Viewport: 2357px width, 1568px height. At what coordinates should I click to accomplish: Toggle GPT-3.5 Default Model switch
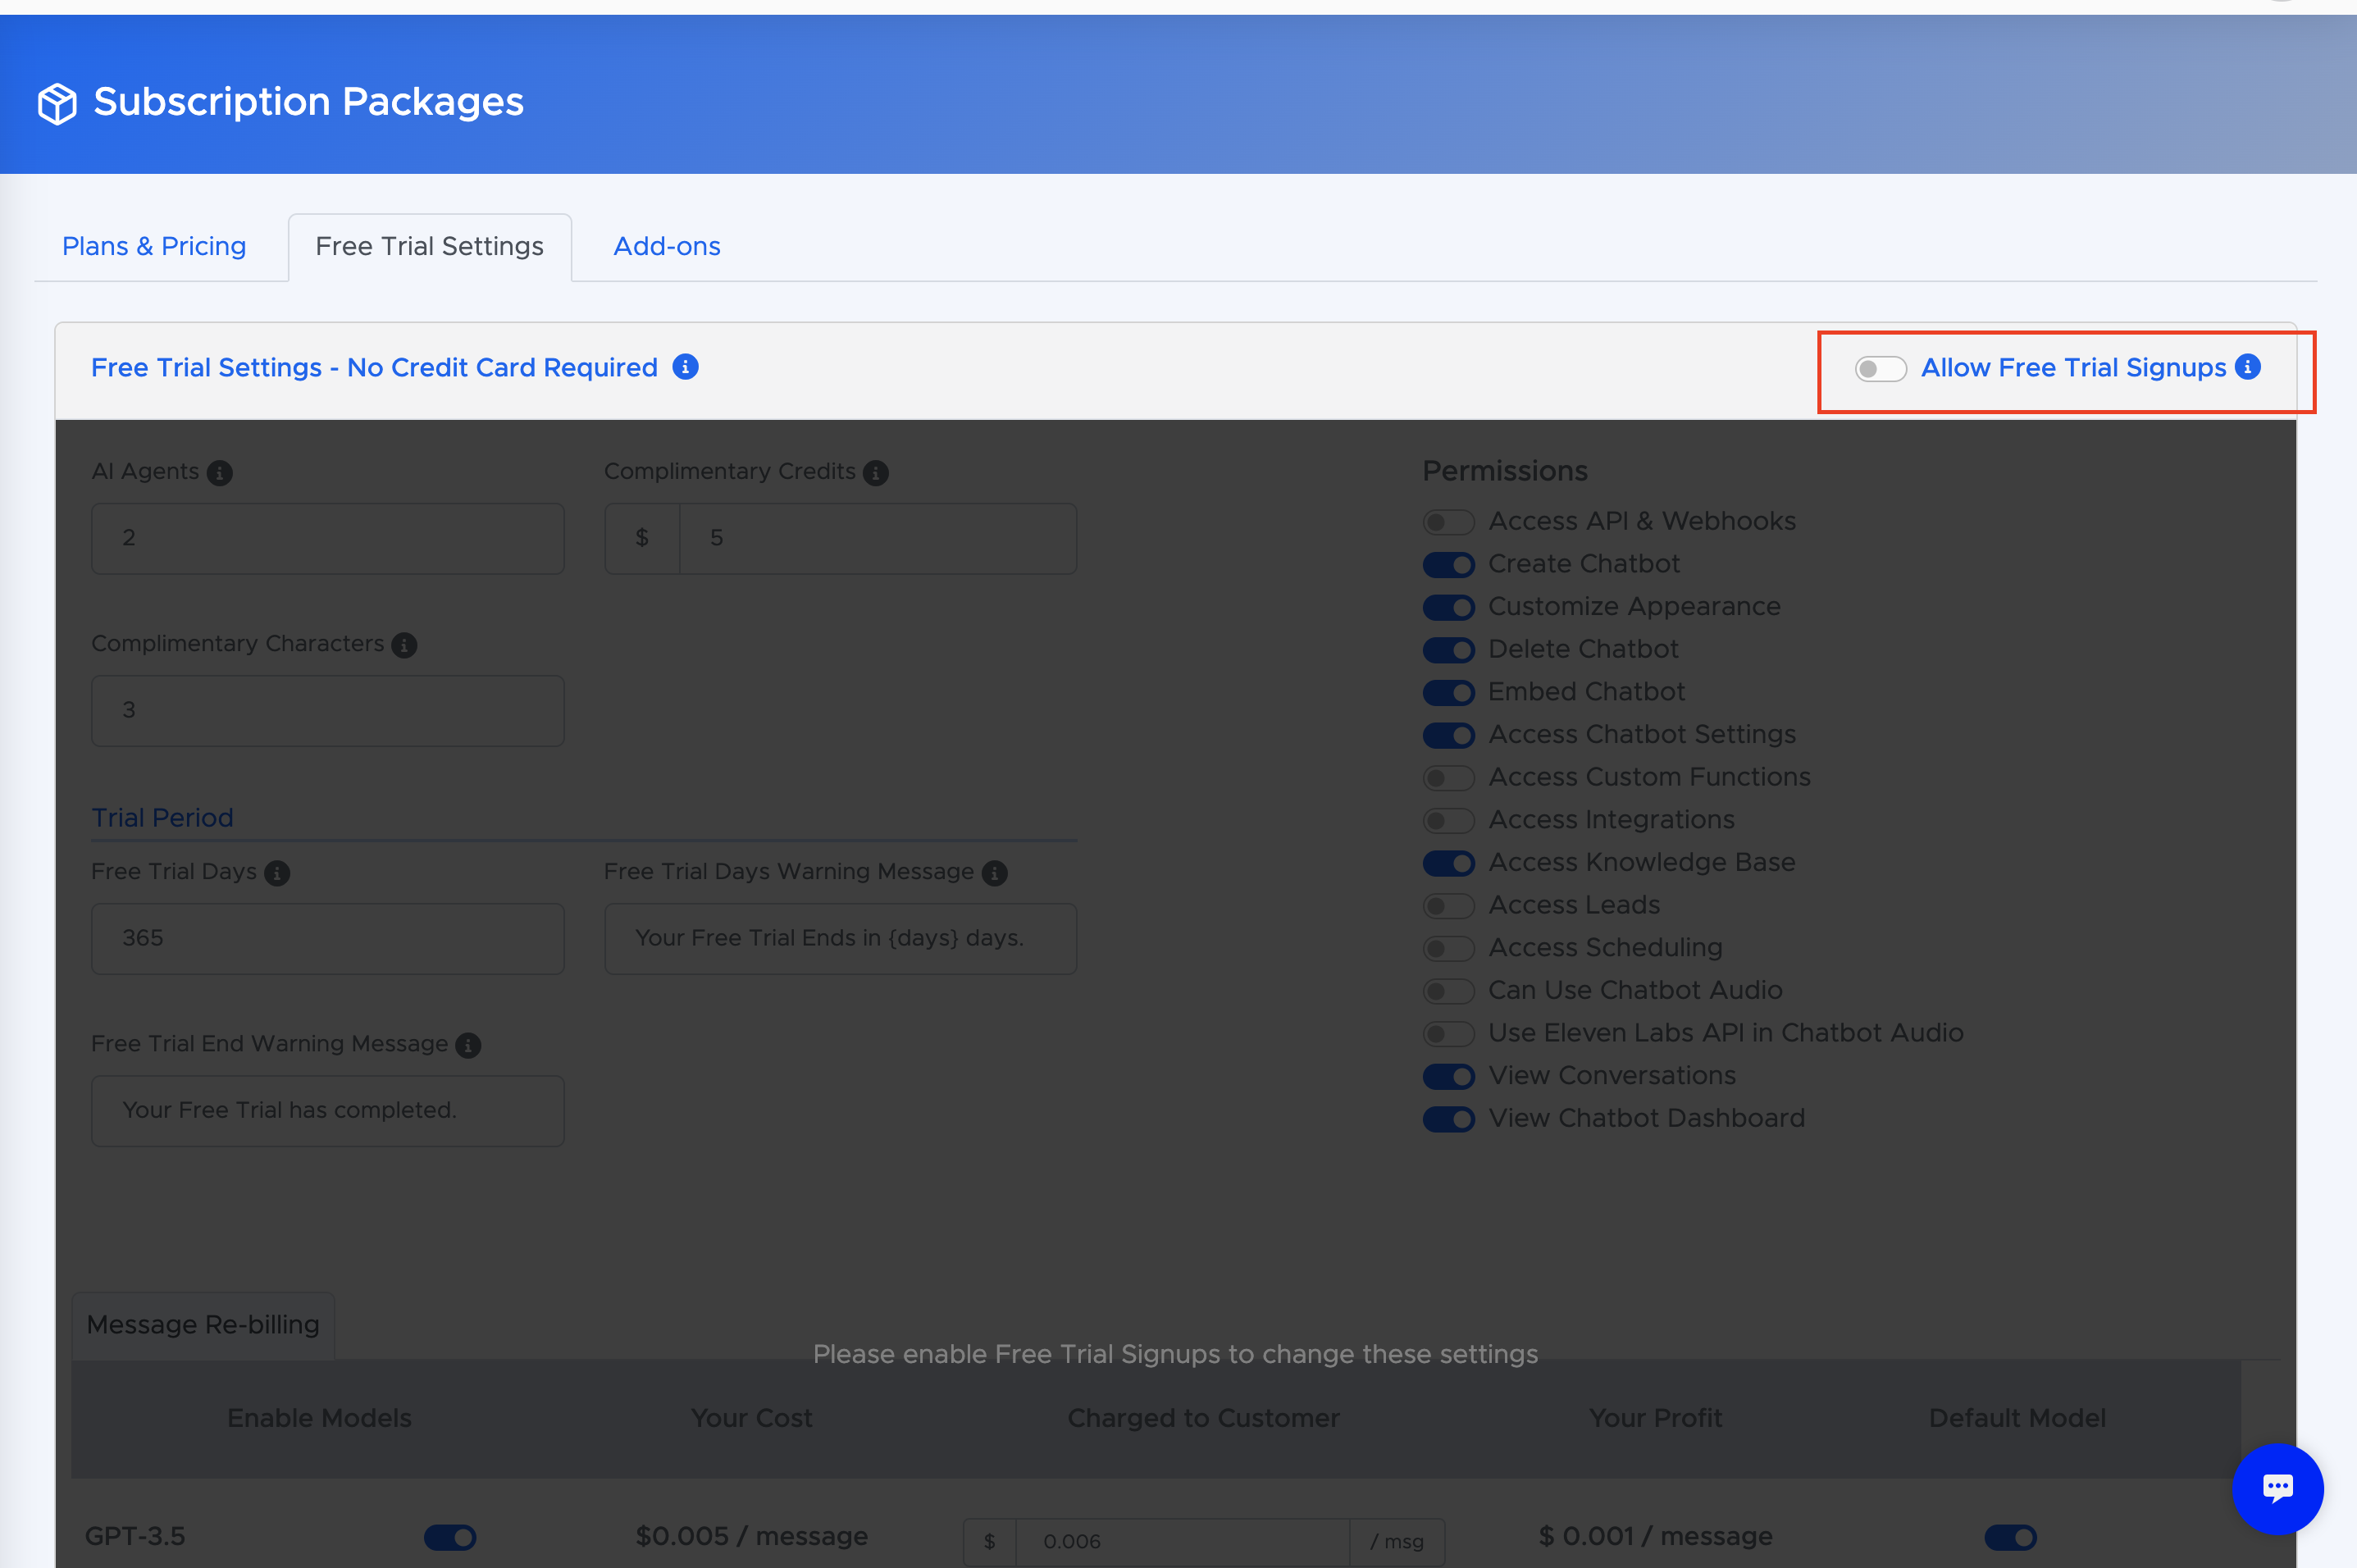[2010, 1537]
